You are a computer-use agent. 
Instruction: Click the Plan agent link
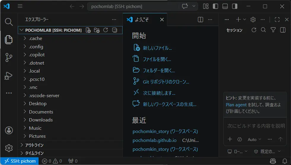click(236, 105)
